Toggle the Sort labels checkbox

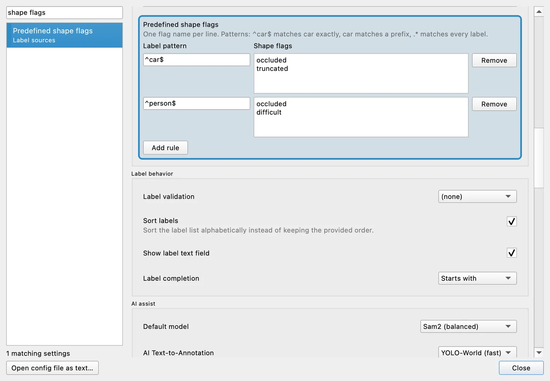point(511,221)
